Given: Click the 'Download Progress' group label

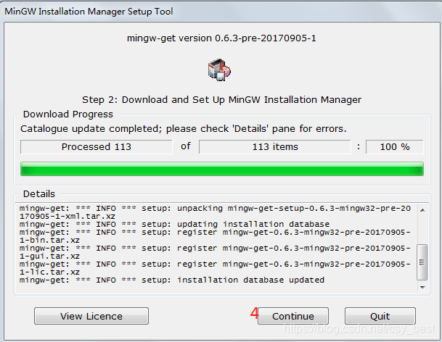Looking at the screenshot, I should click(x=68, y=114).
